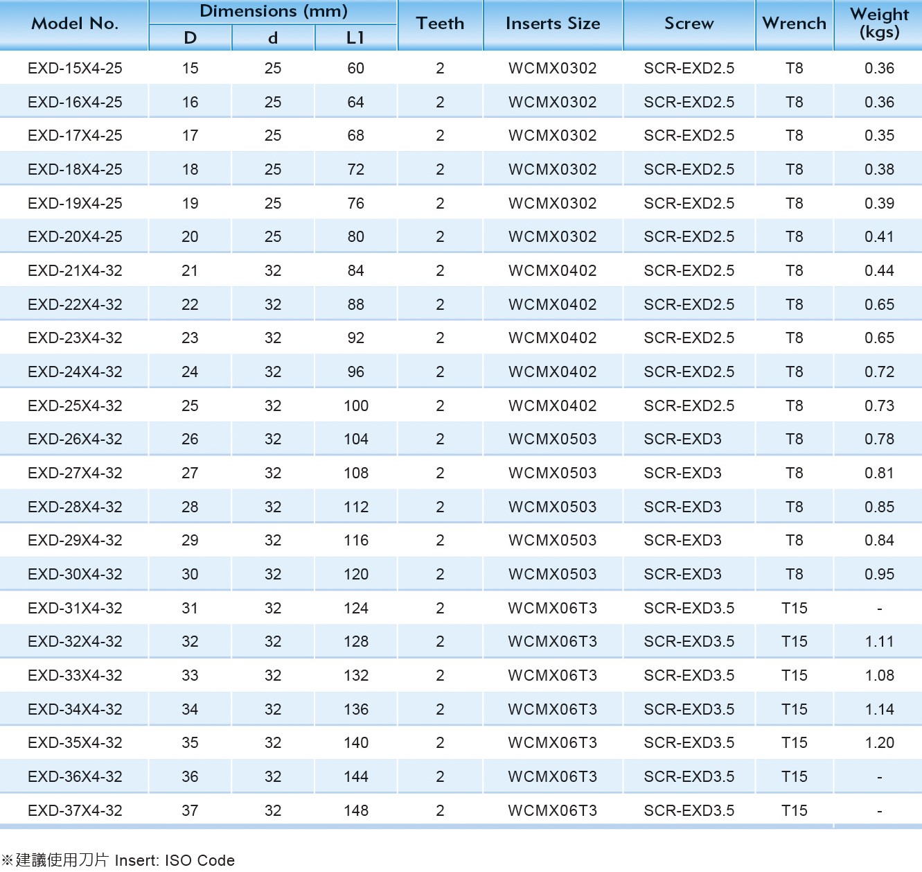
Task: Select the Teeth column header
Action: [440, 24]
